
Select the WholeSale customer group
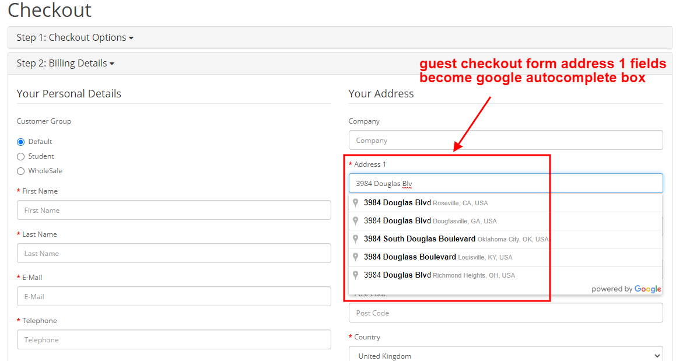20,170
